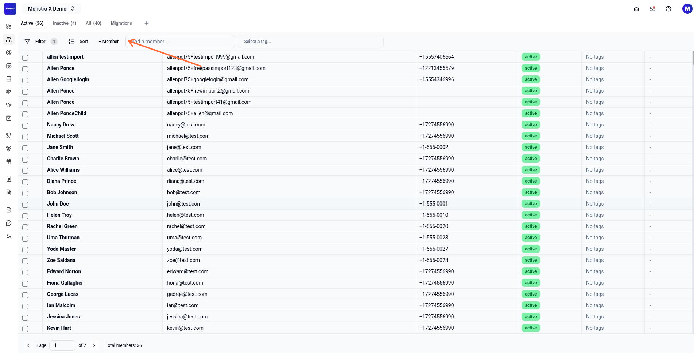
Task: Open the Allen PonceChild member name
Action: point(67,113)
